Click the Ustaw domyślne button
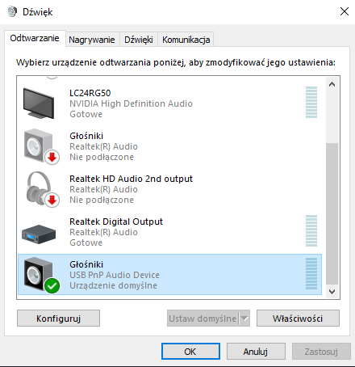This screenshot has height=367, width=355. (203, 318)
